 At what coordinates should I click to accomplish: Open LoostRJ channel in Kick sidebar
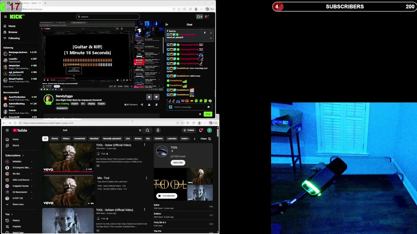coord(20,60)
